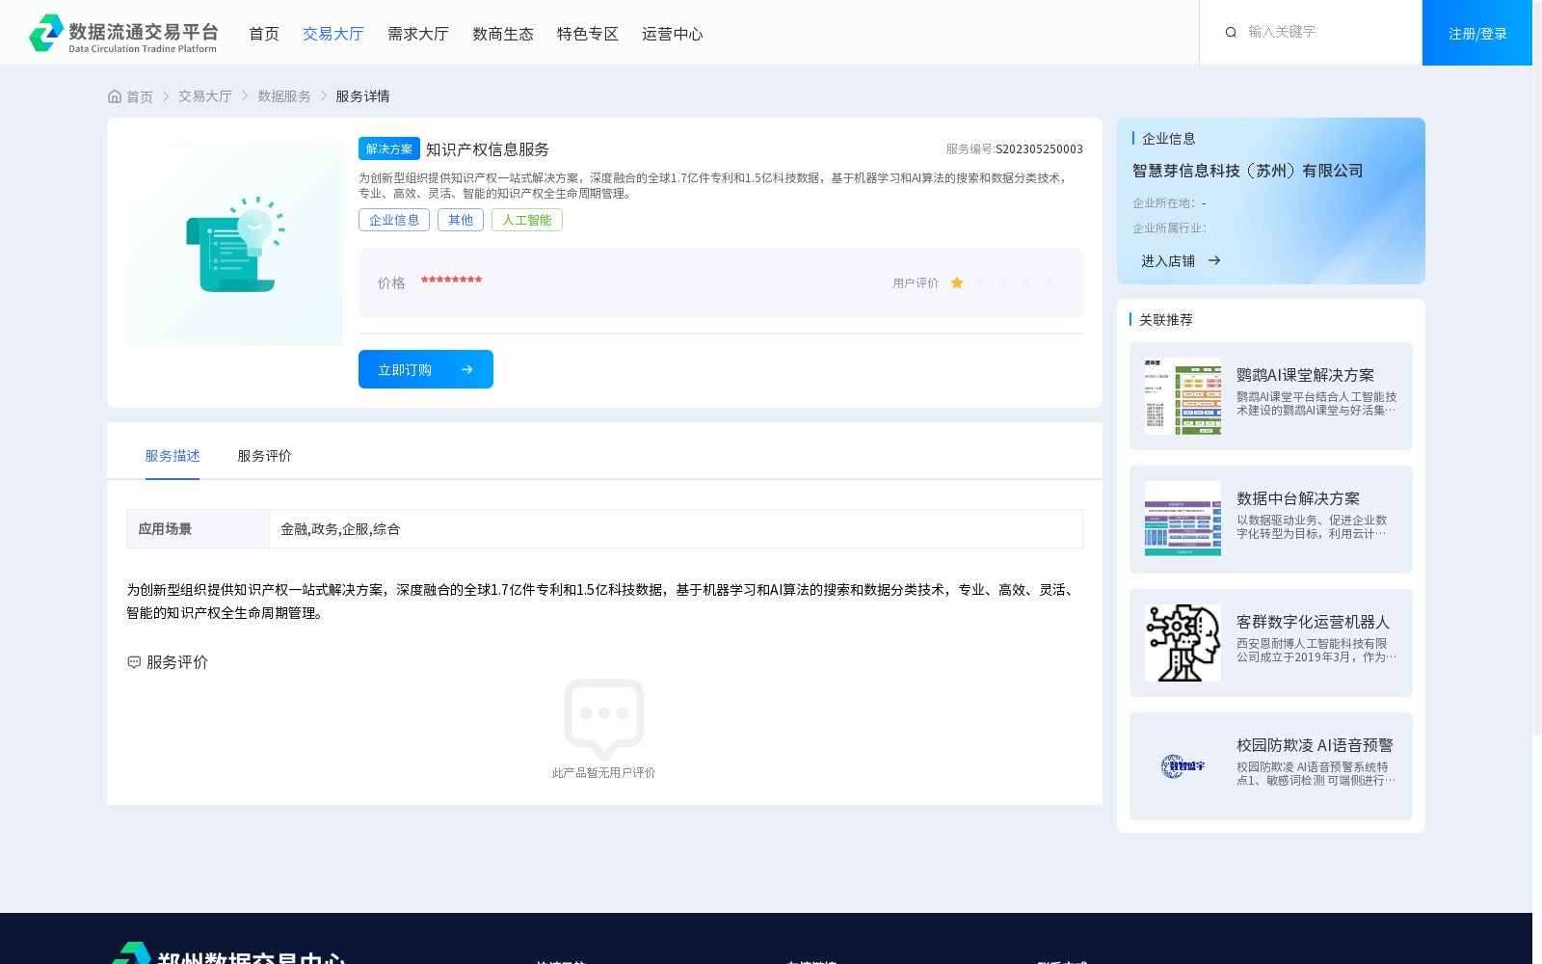Open 校园防欺凌 AI语音预警 title

[1315, 745]
